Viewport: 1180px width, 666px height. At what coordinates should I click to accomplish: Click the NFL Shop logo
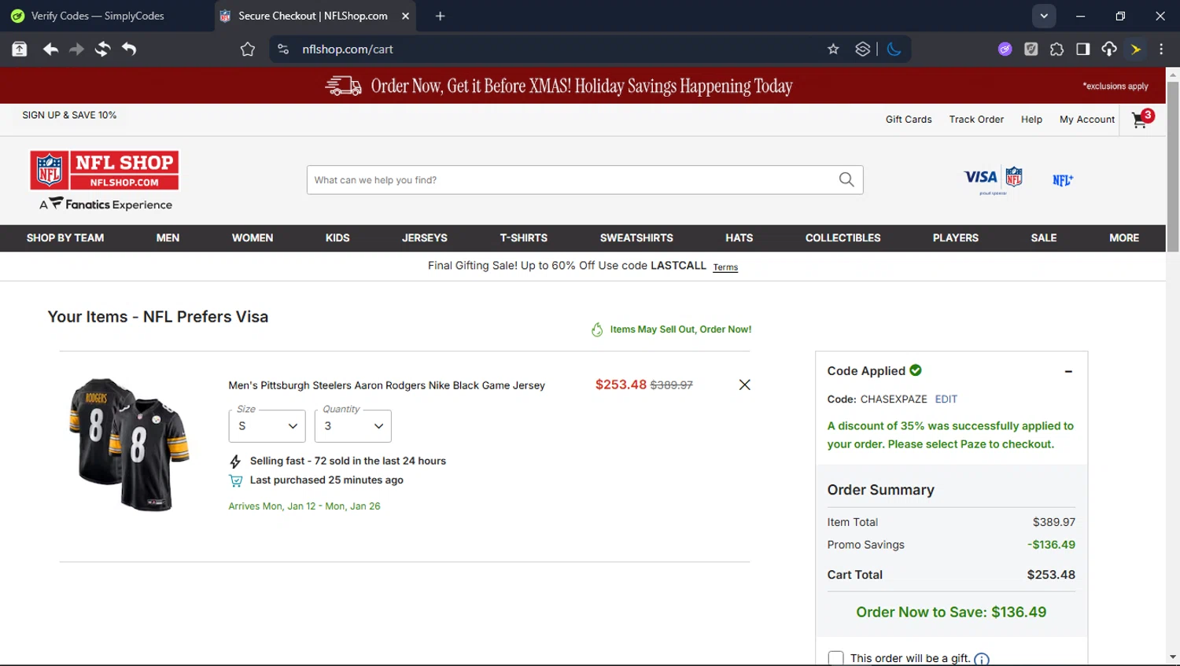pos(105,171)
